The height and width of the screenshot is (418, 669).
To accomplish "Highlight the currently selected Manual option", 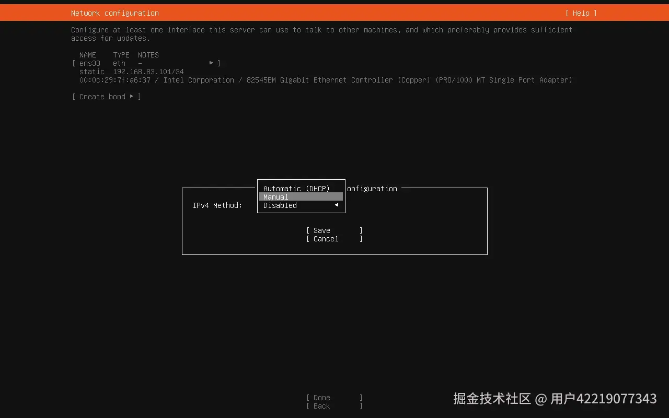I will [x=275, y=197].
